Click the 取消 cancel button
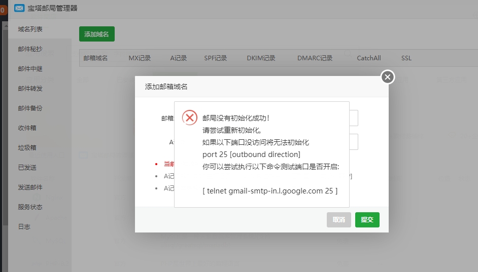The height and width of the screenshot is (272, 478). pyautogui.click(x=338, y=220)
